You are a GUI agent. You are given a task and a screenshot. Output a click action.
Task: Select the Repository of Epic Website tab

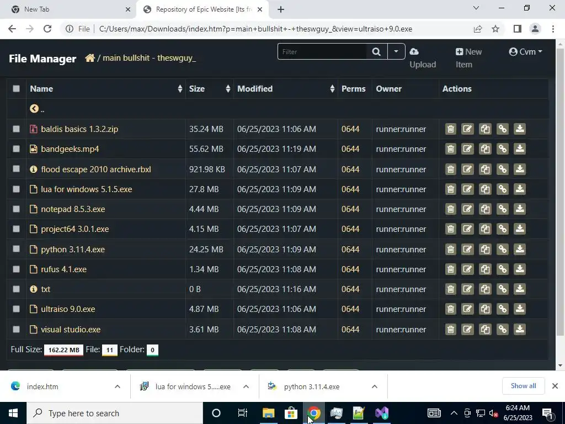coord(202,9)
